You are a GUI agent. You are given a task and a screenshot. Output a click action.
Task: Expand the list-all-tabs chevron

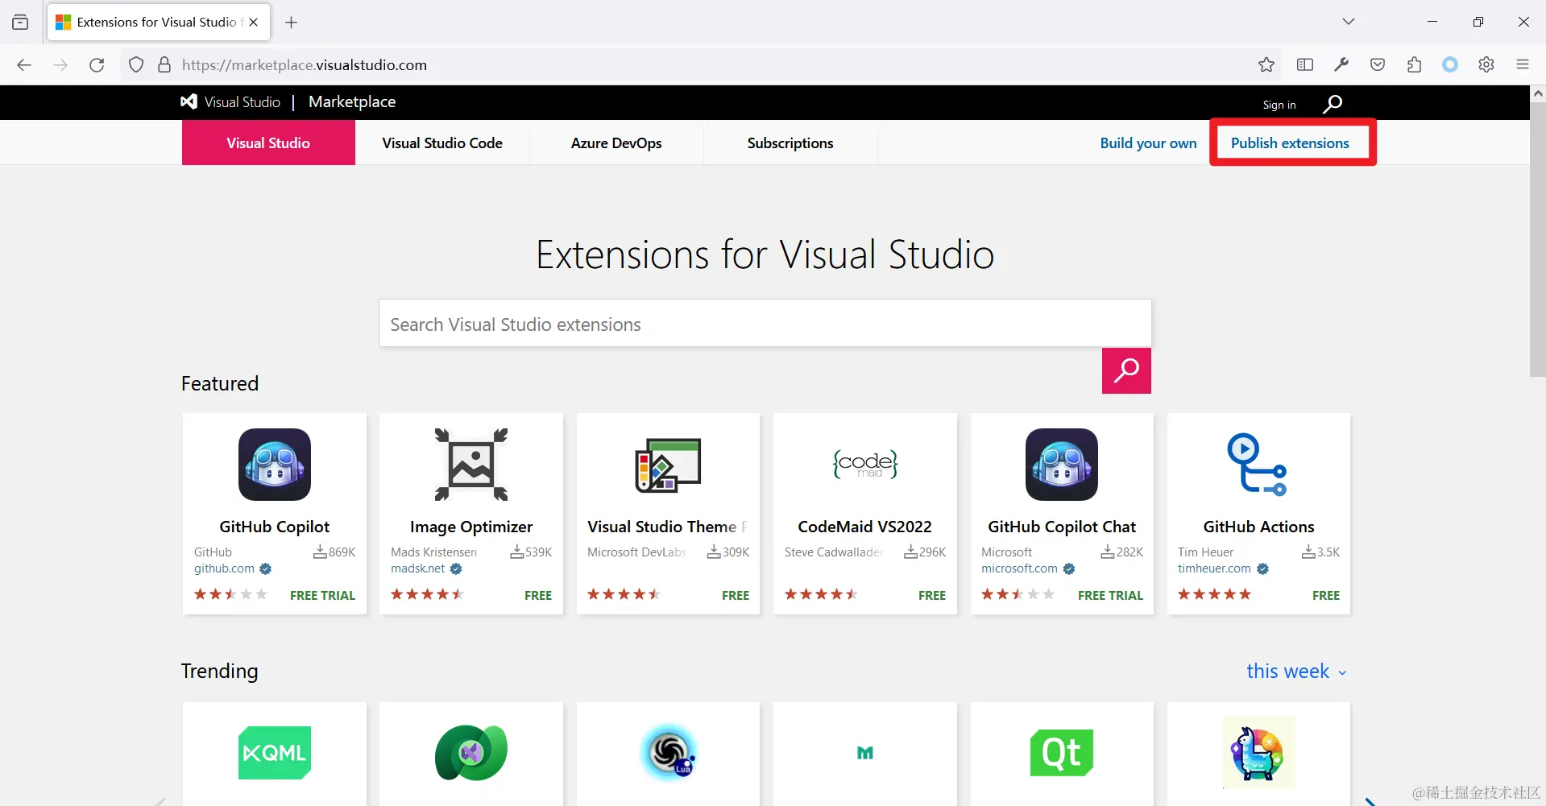point(1349,22)
